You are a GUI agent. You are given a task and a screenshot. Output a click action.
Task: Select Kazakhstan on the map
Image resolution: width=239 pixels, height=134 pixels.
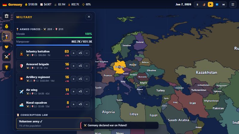(206, 72)
